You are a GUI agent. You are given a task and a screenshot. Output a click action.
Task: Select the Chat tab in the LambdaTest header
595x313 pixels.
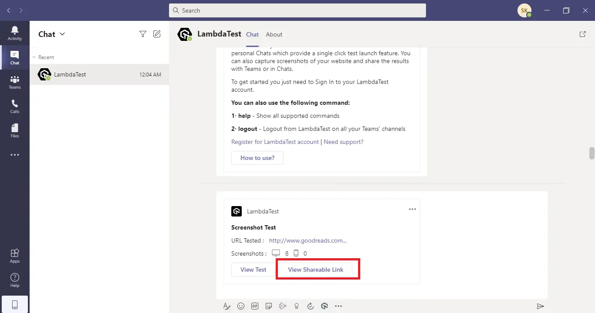[x=252, y=34]
